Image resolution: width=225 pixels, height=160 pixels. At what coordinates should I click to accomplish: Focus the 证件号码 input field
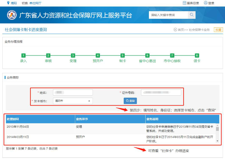[161, 93]
